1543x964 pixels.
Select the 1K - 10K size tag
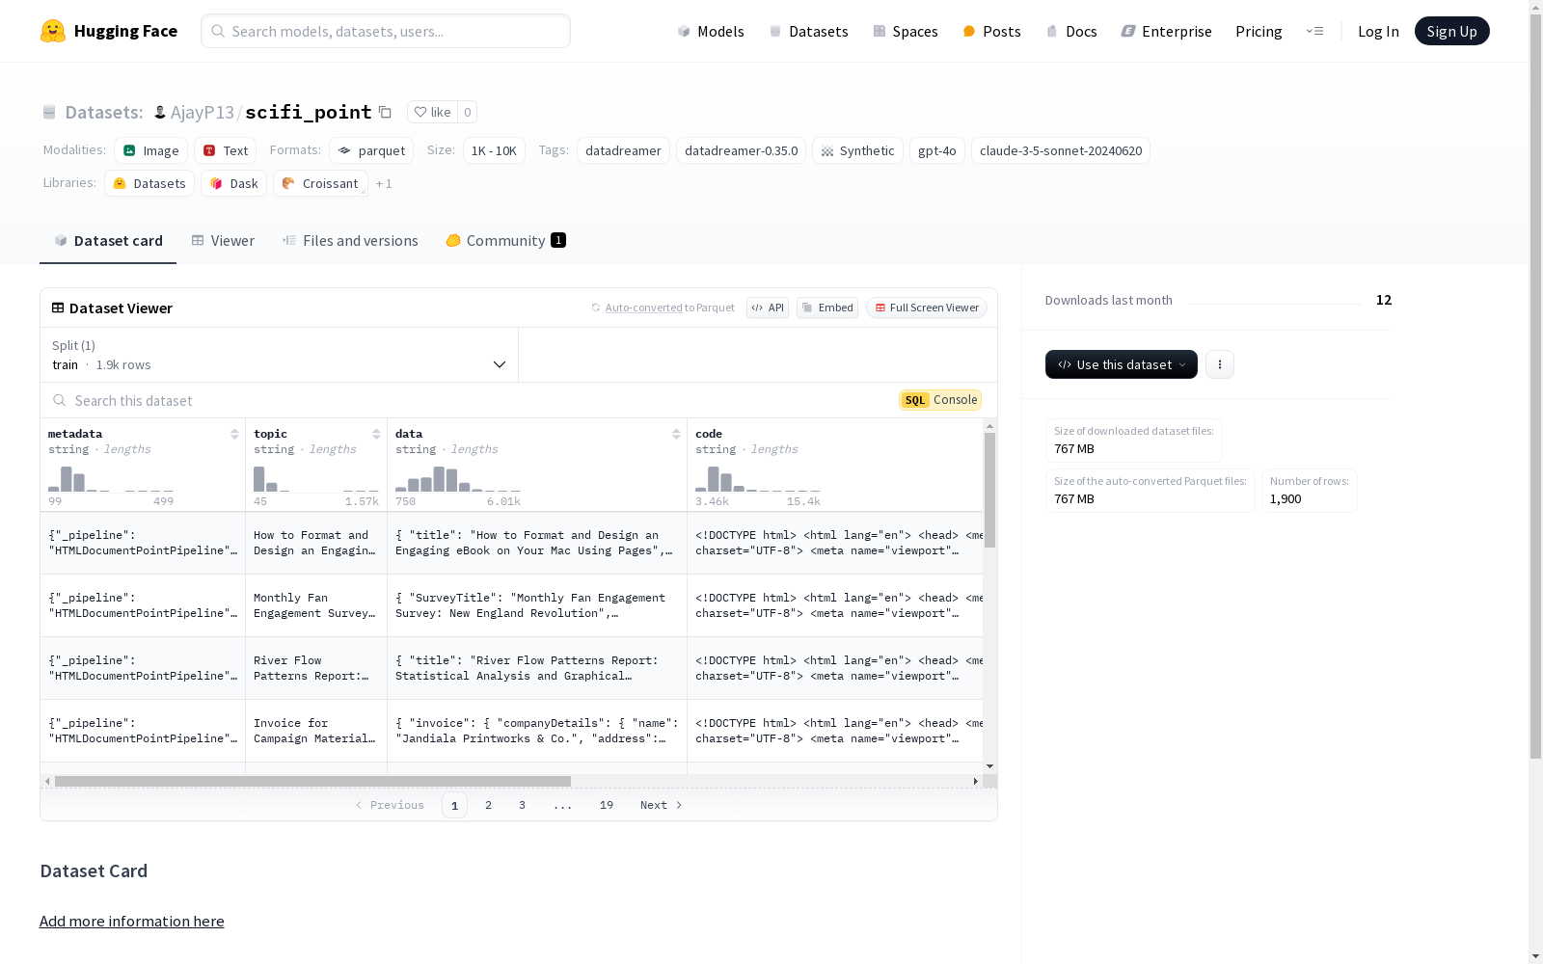click(494, 150)
